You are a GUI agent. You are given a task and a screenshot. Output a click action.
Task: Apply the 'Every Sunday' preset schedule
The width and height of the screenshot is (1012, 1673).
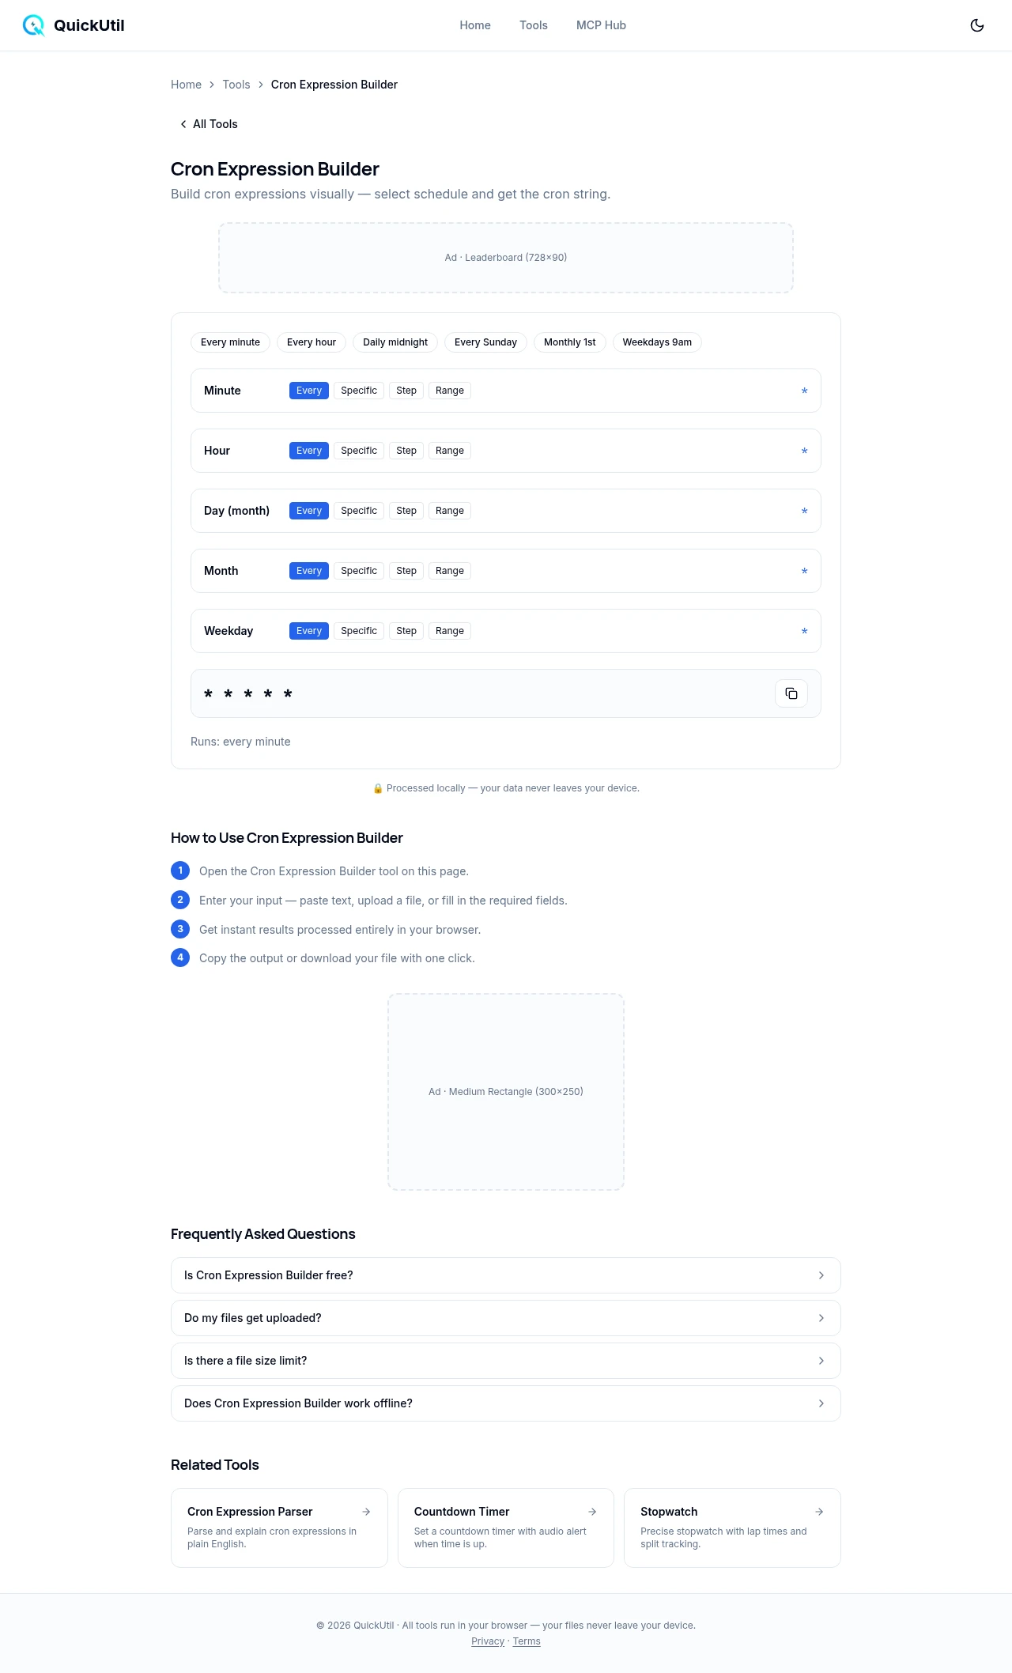click(485, 342)
